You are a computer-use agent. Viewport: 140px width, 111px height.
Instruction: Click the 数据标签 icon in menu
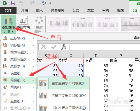pos(5,59)
